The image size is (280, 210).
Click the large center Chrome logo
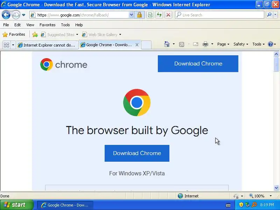pos(137,103)
